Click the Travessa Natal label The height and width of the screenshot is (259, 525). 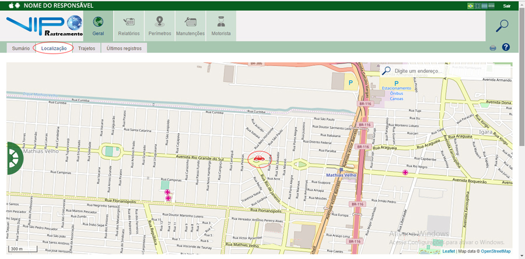250,196
